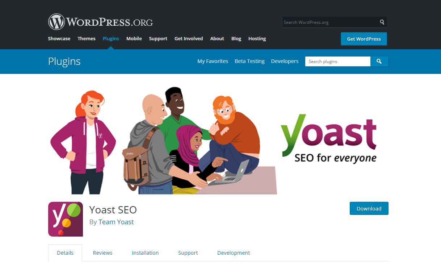This screenshot has width=441, height=267.
Task: Click the WordPress.org logo icon
Action: coord(56,22)
